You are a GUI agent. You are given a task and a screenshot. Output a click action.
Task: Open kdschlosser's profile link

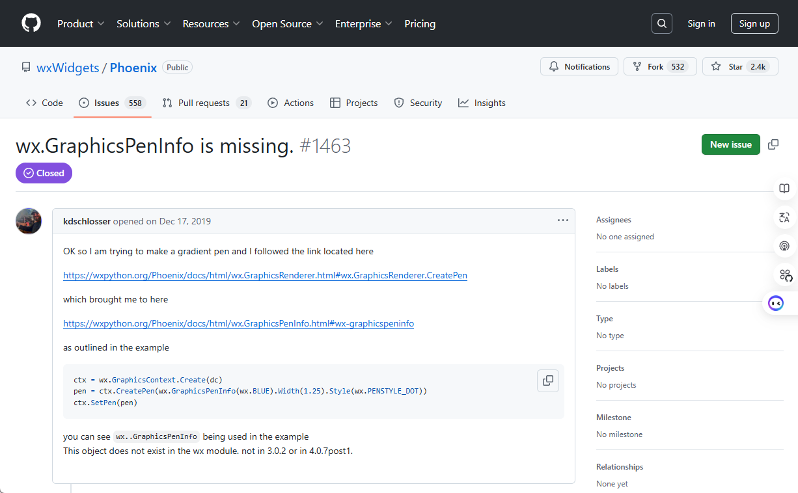87,221
